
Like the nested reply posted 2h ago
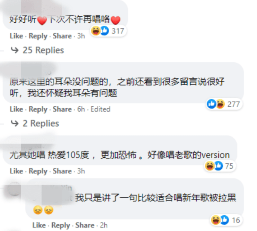coord(39,225)
